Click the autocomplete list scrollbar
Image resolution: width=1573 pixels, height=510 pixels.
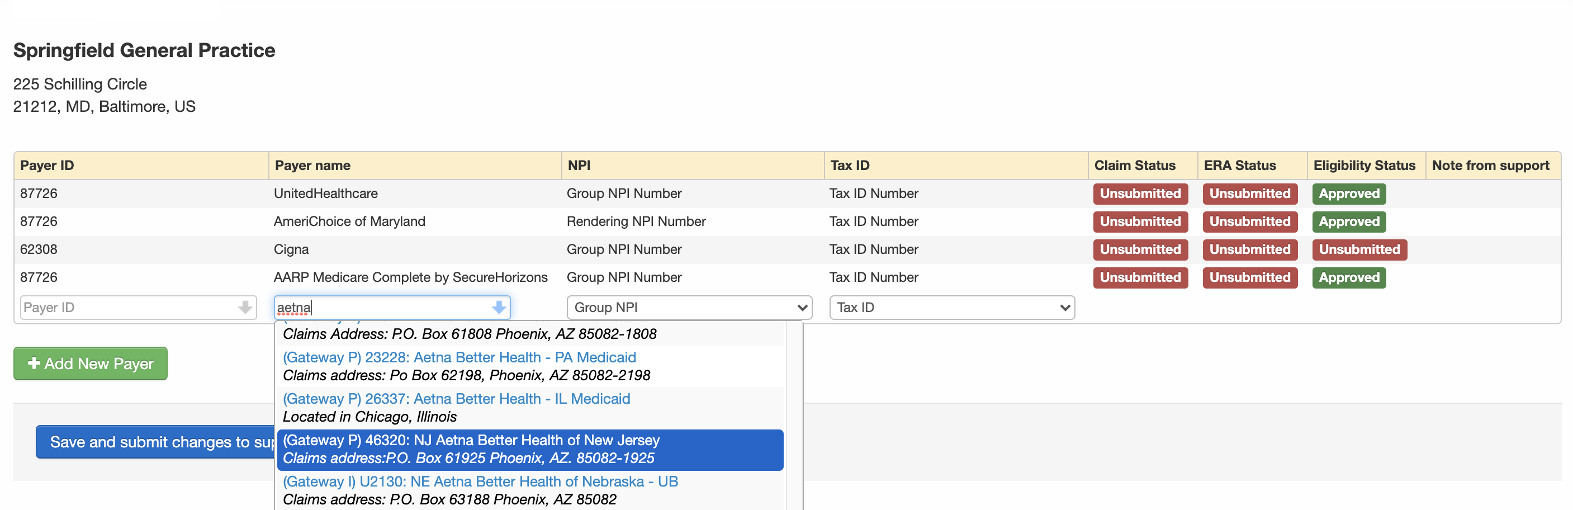point(794,415)
